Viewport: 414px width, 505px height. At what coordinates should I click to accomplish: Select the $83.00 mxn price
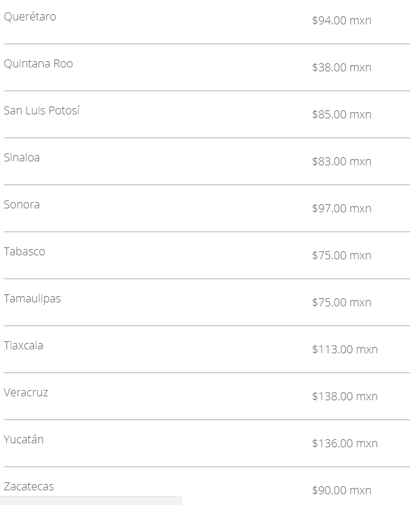point(342,162)
